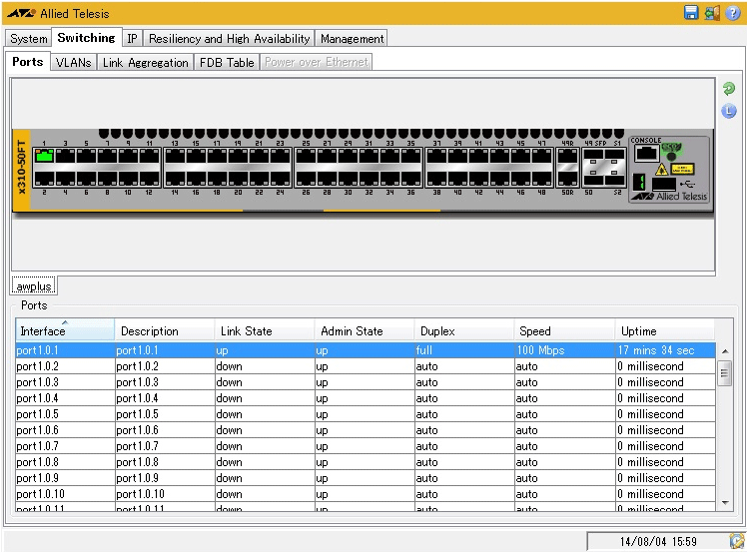Screen dimensions: 747x552
Task: Click the green refresh icon
Action: tap(729, 90)
